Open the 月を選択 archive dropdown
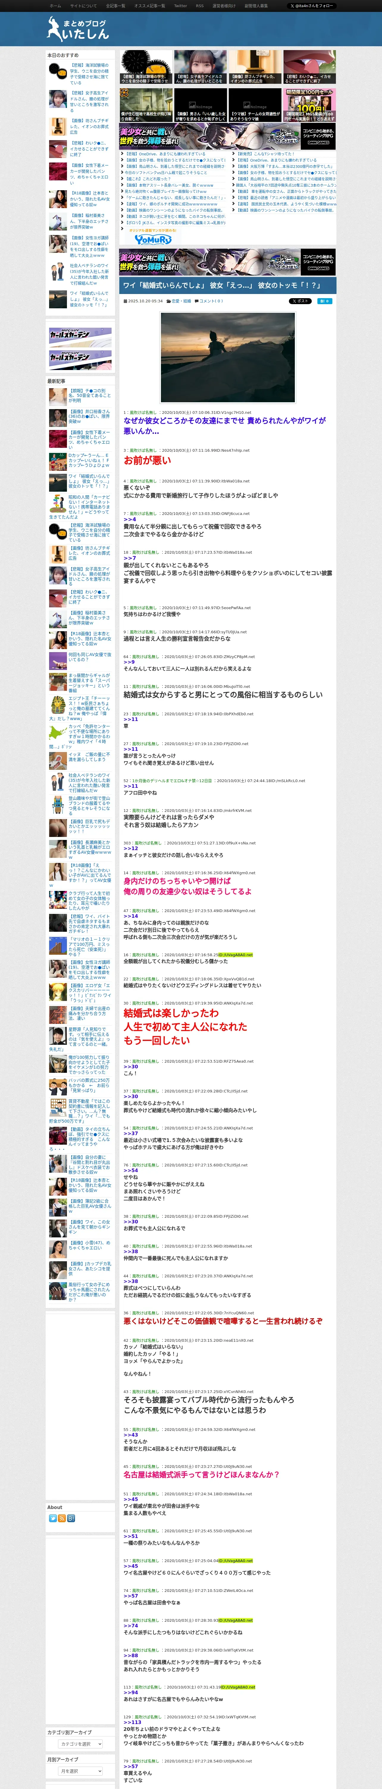382x1789 pixels. pos(80,1770)
